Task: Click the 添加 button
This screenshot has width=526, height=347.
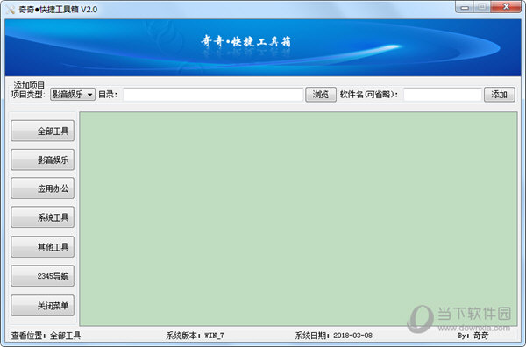Action: [x=500, y=95]
